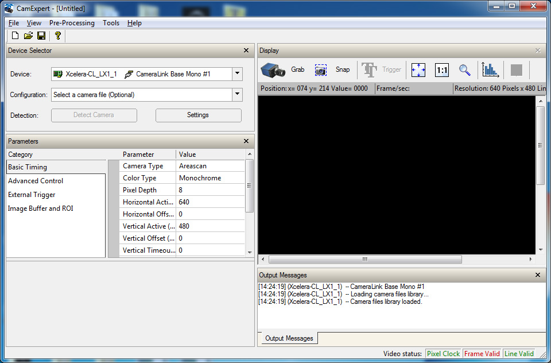
Task: Click the Pixel Depth value field
Action: coord(210,190)
